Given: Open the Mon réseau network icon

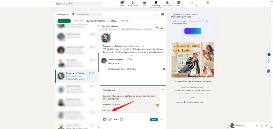Looking at the screenshot, I should [x=133, y=3].
